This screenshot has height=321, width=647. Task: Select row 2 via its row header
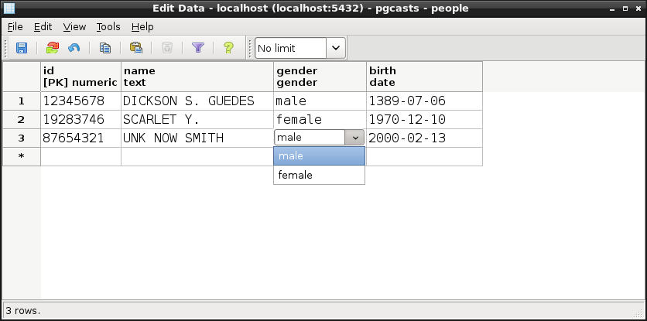[x=22, y=119]
